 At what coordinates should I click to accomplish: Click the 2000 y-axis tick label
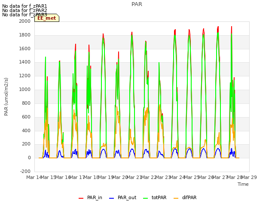pos(25,21)
